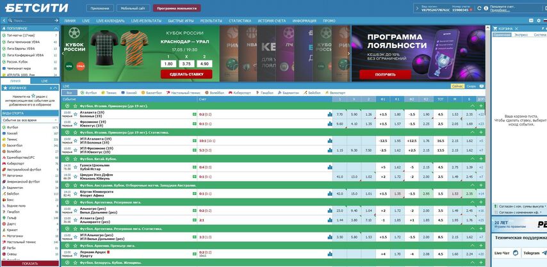Open the Линия menu

pyautogui.click(x=70, y=21)
